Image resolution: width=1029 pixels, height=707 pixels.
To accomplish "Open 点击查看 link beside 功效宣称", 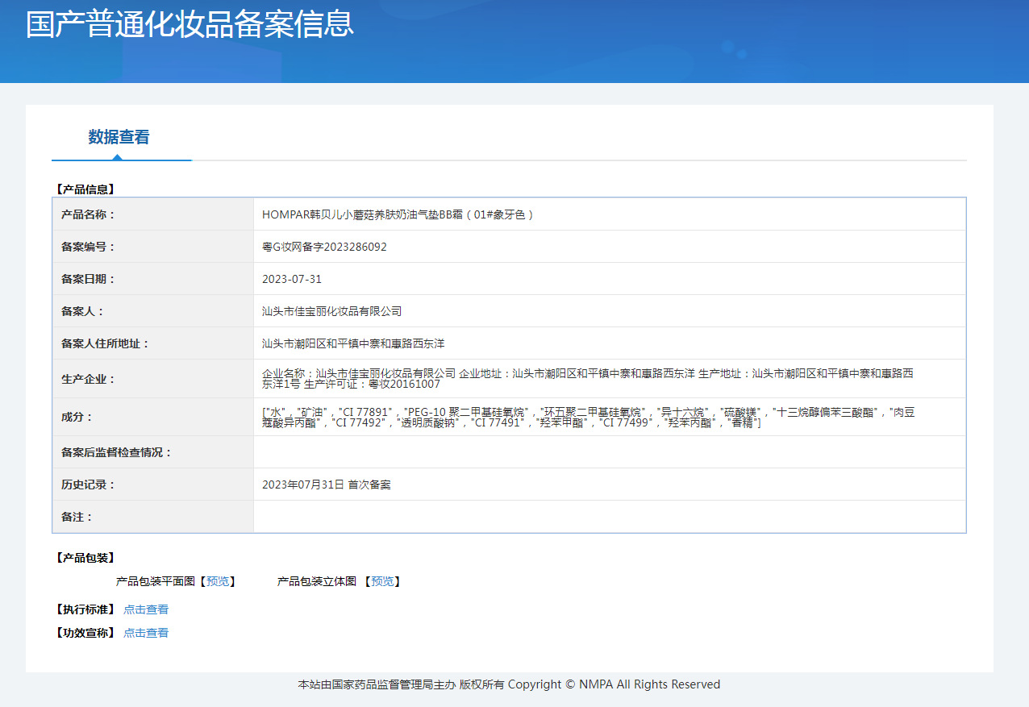I will pos(146,633).
